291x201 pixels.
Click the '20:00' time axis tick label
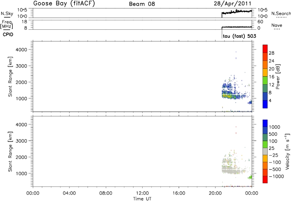pyautogui.click(x=215, y=193)
